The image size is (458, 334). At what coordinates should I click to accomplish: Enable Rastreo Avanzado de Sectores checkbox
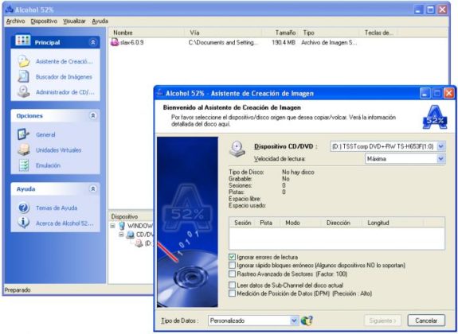click(232, 274)
